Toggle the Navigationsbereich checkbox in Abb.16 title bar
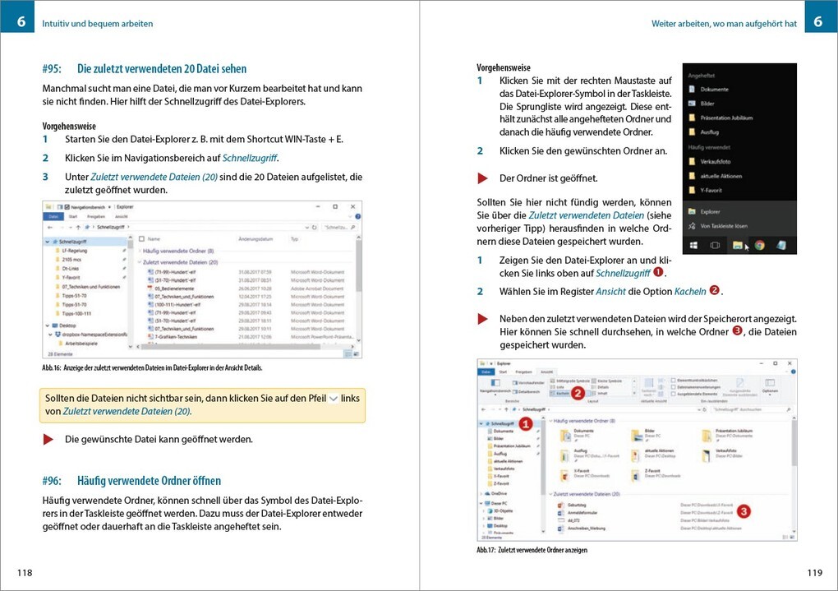The height and width of the screenshot is (591, 838). [67, 206]
